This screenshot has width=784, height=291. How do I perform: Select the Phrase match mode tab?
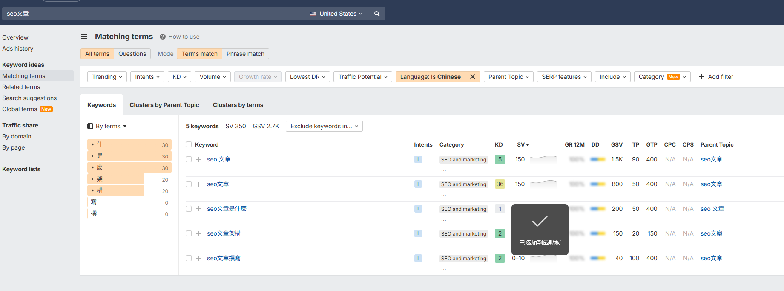pos(245,54)
